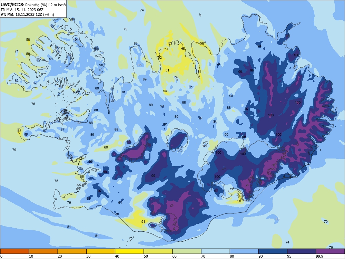Viewport: 345px width, 259px height.
Task: Select the 30–40 amber legend swatch
Action: click(101, 251)
